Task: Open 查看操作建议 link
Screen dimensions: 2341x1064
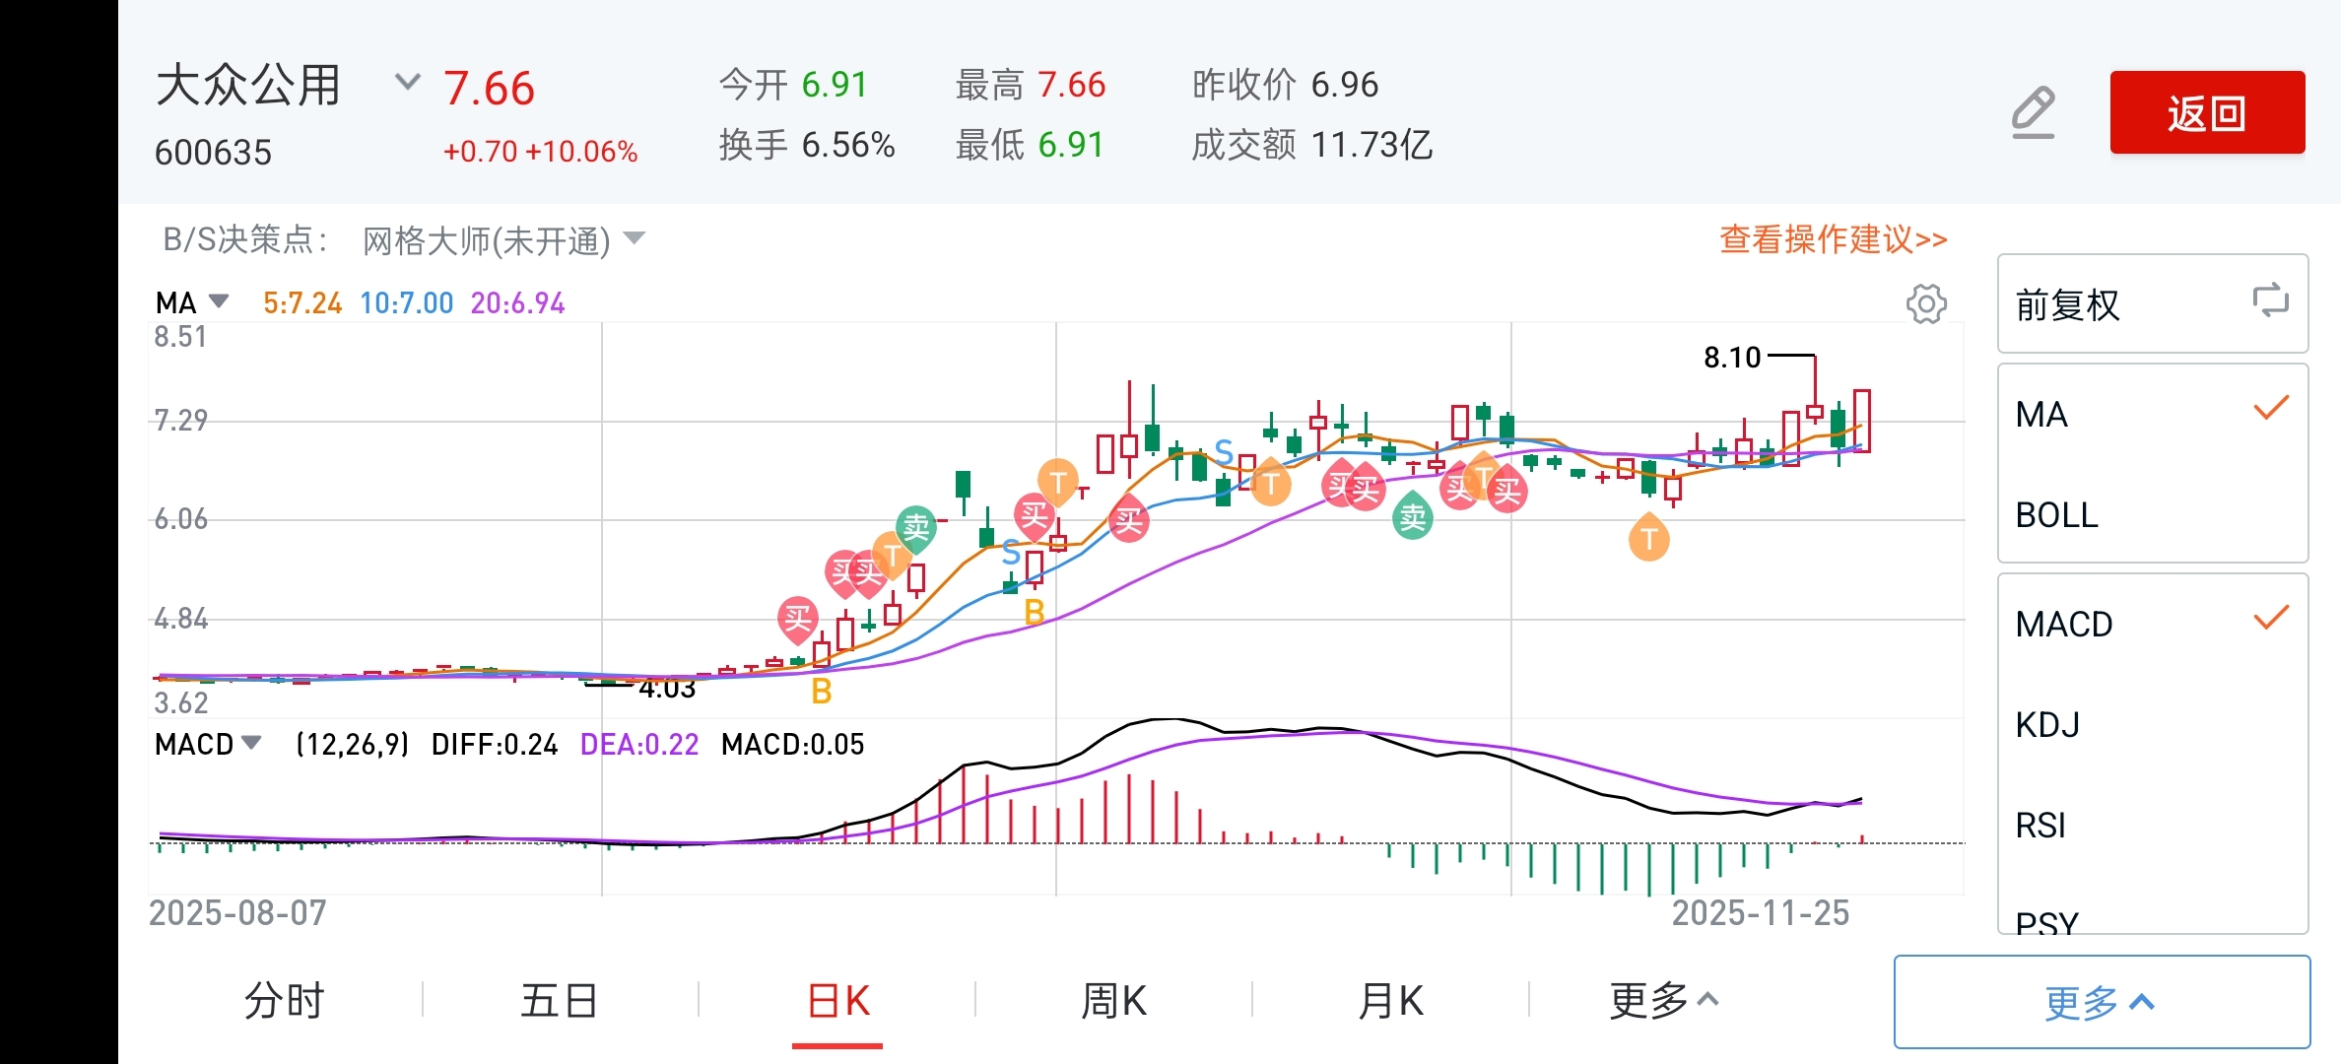Action: pos(1833,238)
